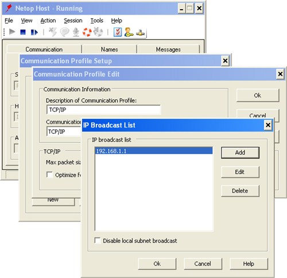Open the File menu
287x278 pixels.
coord(9,21)
